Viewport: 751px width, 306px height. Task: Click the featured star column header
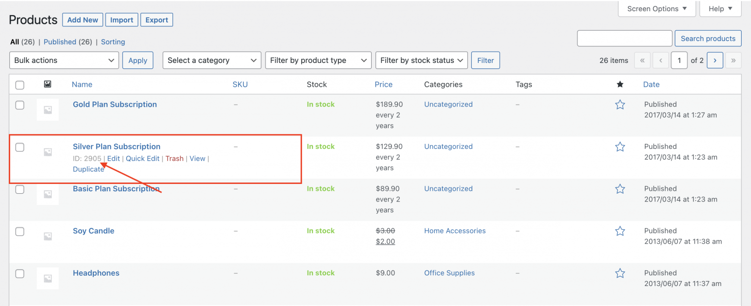coord(620,84)
